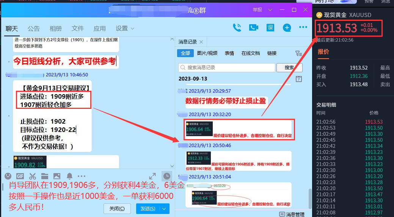Viewport: 394px width, 217px height.
Task: Select the scissors screenshot tool
Action: click(x=32, y=176)
